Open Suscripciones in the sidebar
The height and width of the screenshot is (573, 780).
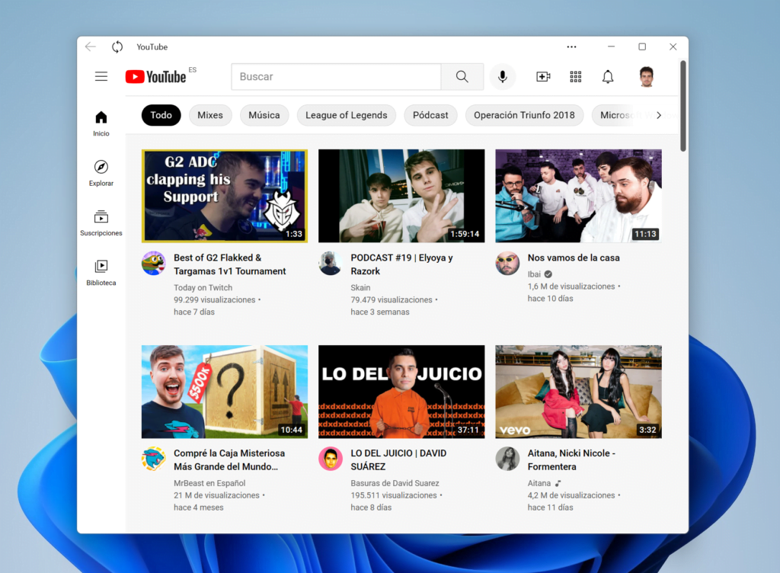101,222
